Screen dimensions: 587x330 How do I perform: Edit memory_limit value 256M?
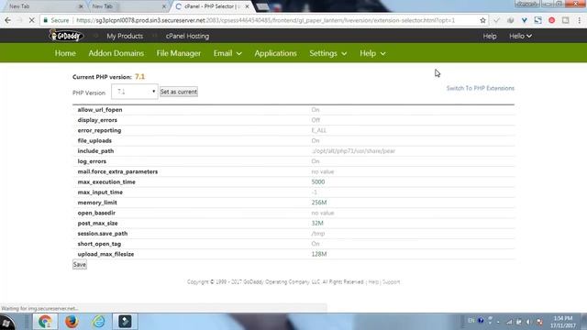319,203
